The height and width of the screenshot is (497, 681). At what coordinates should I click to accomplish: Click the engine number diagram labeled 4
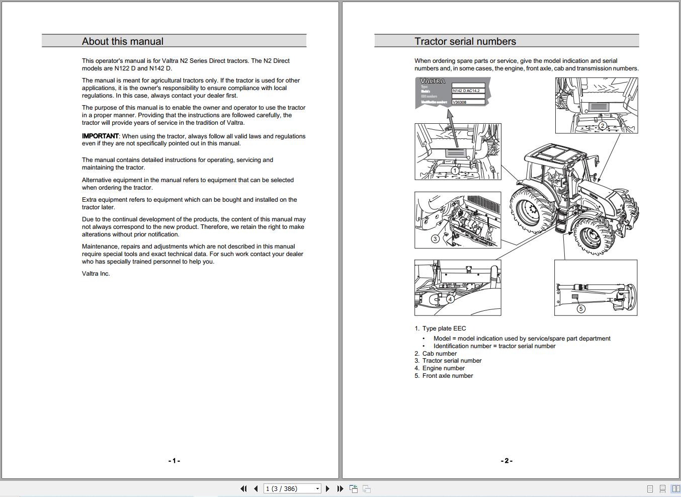pyautogui.click(x=458, y=288)
